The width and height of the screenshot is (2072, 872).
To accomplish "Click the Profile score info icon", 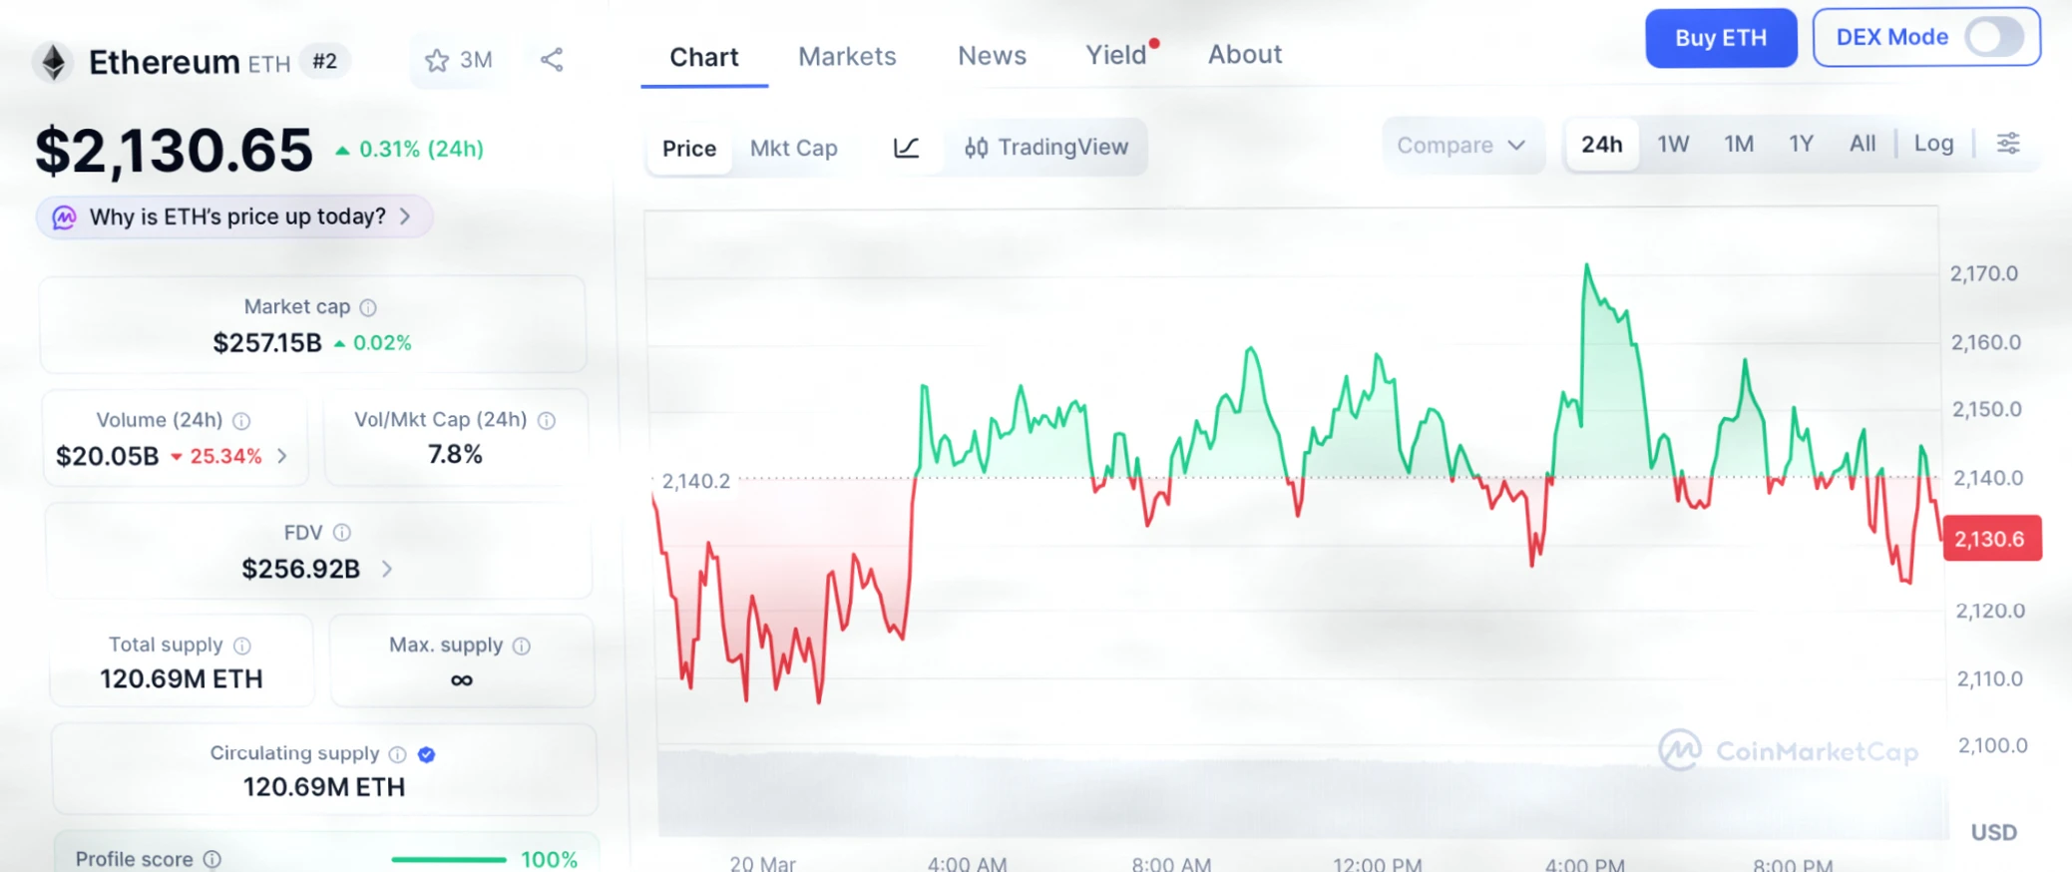I will tap(212, 859).
